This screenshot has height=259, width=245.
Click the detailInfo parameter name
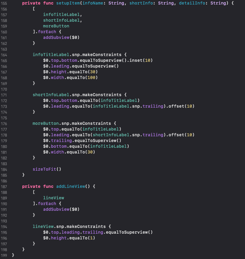click(x=192, y=3)
